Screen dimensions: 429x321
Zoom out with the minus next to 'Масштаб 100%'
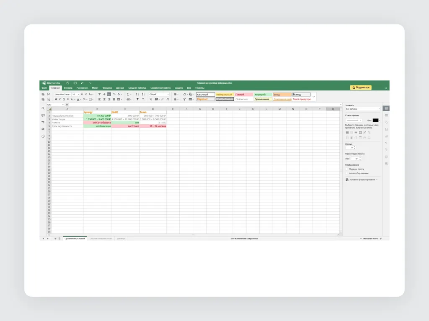point(361,239)
